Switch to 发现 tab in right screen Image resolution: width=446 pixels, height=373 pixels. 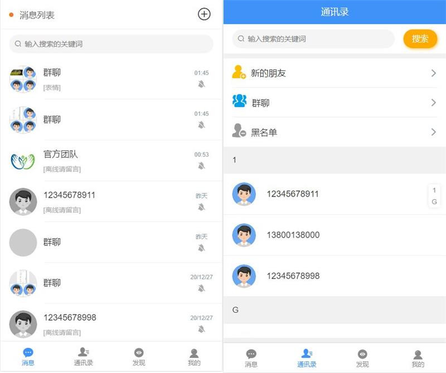(362, 359)
